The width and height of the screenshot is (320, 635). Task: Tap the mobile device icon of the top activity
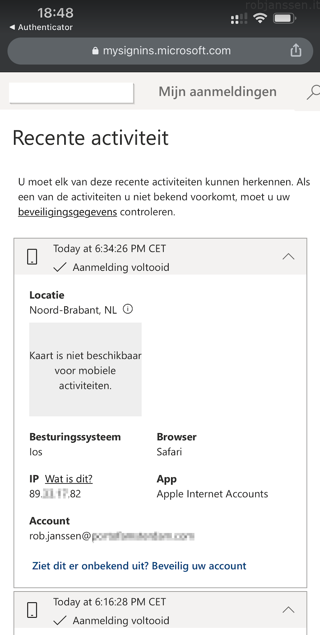pos(32,256)
